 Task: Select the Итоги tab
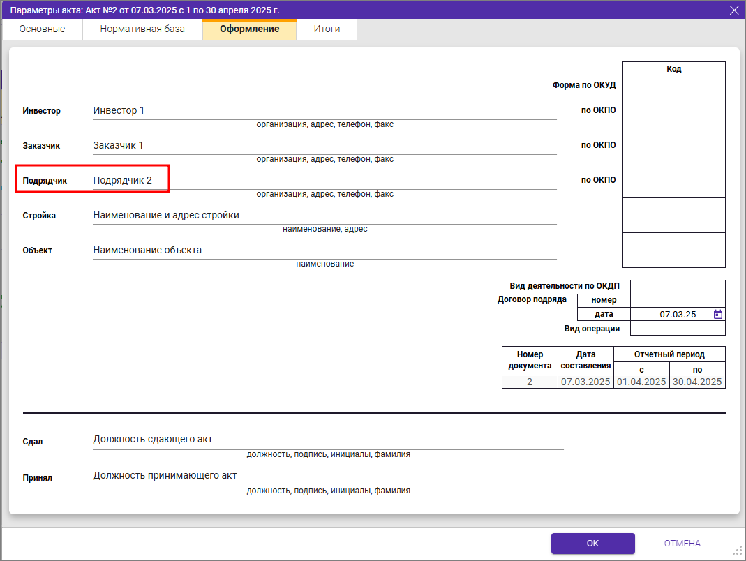point(327,29)
